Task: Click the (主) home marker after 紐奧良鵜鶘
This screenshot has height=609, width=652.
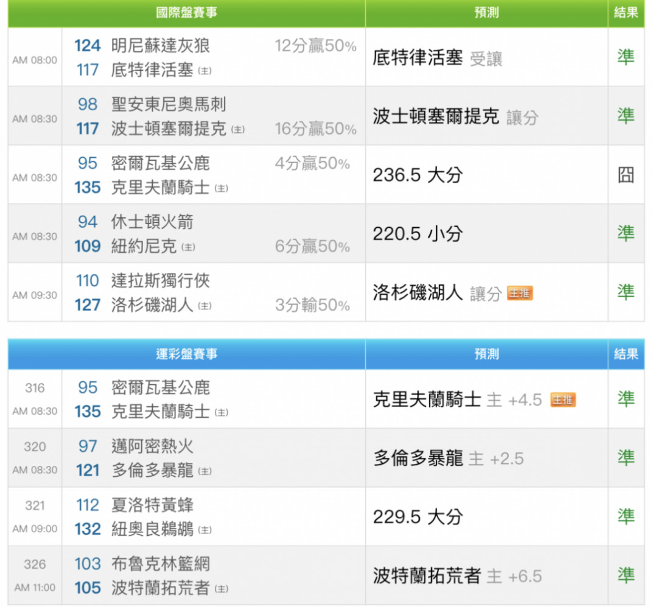Action: 205,530
